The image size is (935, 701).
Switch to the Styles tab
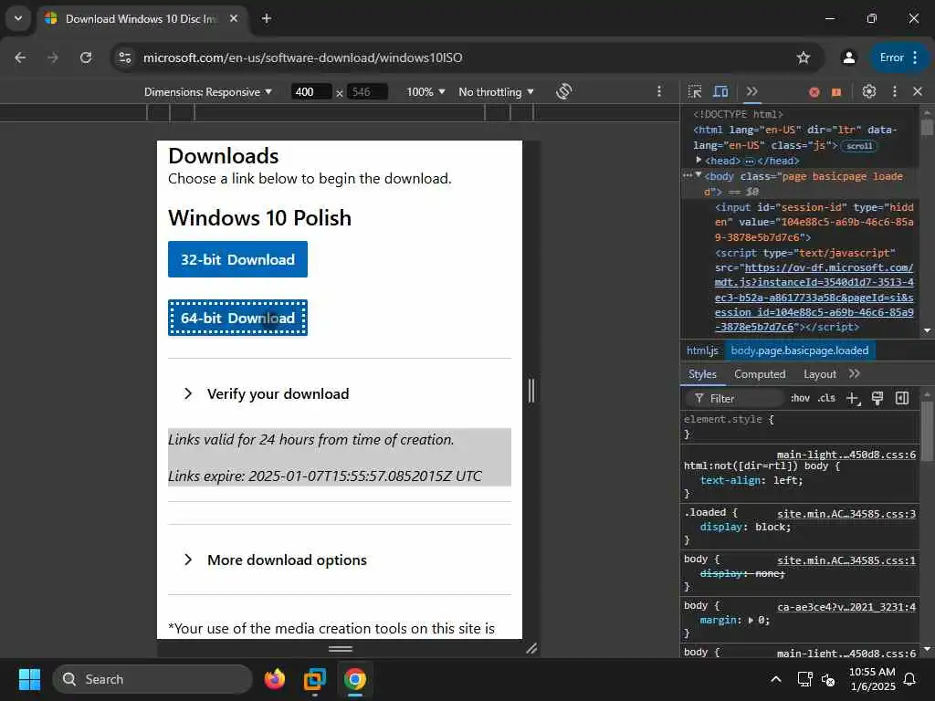[x=702, y=373]
